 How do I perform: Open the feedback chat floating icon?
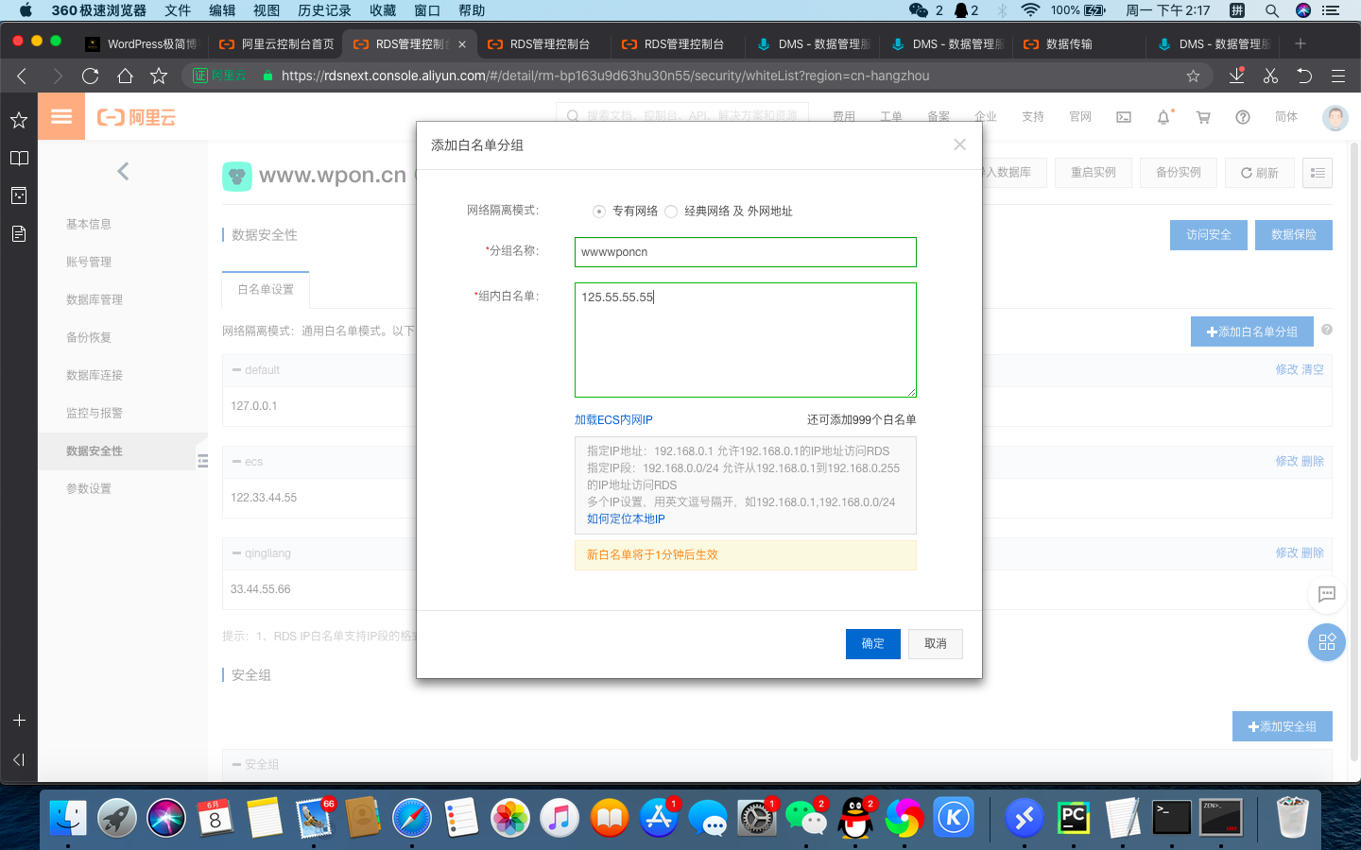tap(1327, 594)
